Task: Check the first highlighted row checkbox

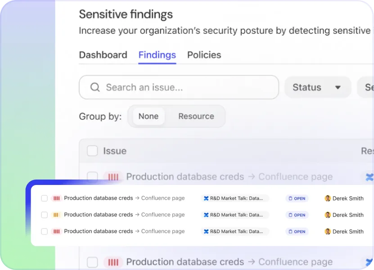Action: click(x=44, y=198)
